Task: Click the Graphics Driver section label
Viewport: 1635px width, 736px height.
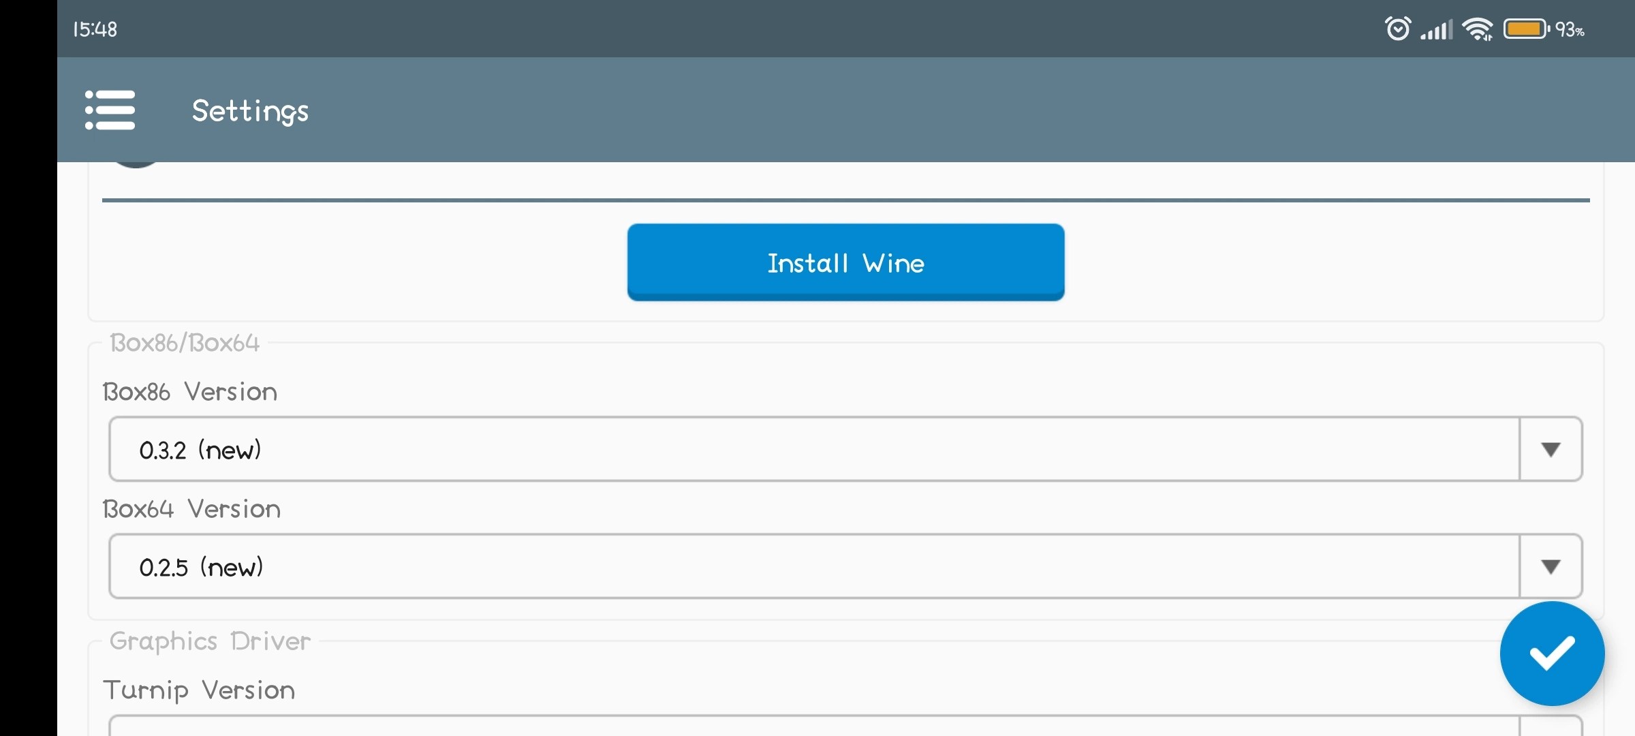Action: 209,641
